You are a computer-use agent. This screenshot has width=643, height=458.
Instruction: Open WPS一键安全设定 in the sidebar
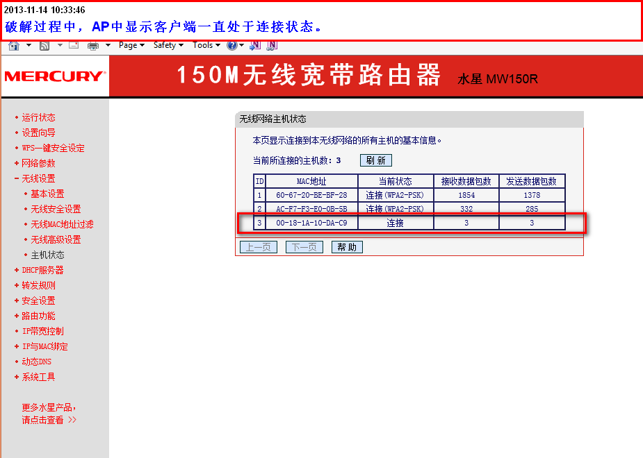click(x=53, y=149)
